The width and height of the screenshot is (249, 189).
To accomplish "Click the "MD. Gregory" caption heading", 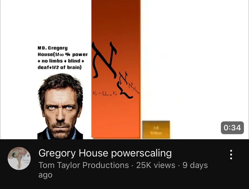I will pos(52,48).
